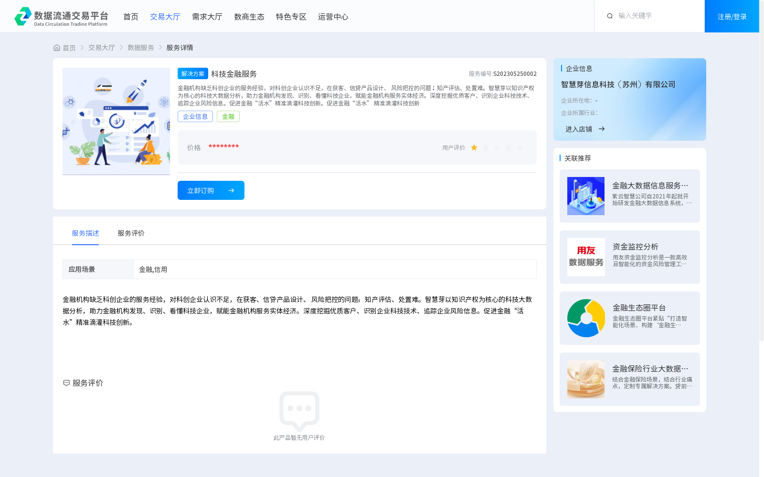
Task: Click the empty review chat bubble icon
Action: coord(299,411)
